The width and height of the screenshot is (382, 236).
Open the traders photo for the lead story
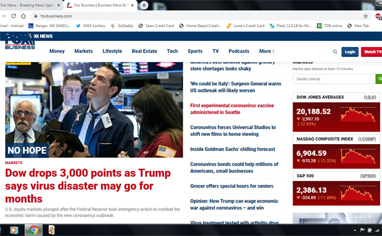tap(94, 110)
